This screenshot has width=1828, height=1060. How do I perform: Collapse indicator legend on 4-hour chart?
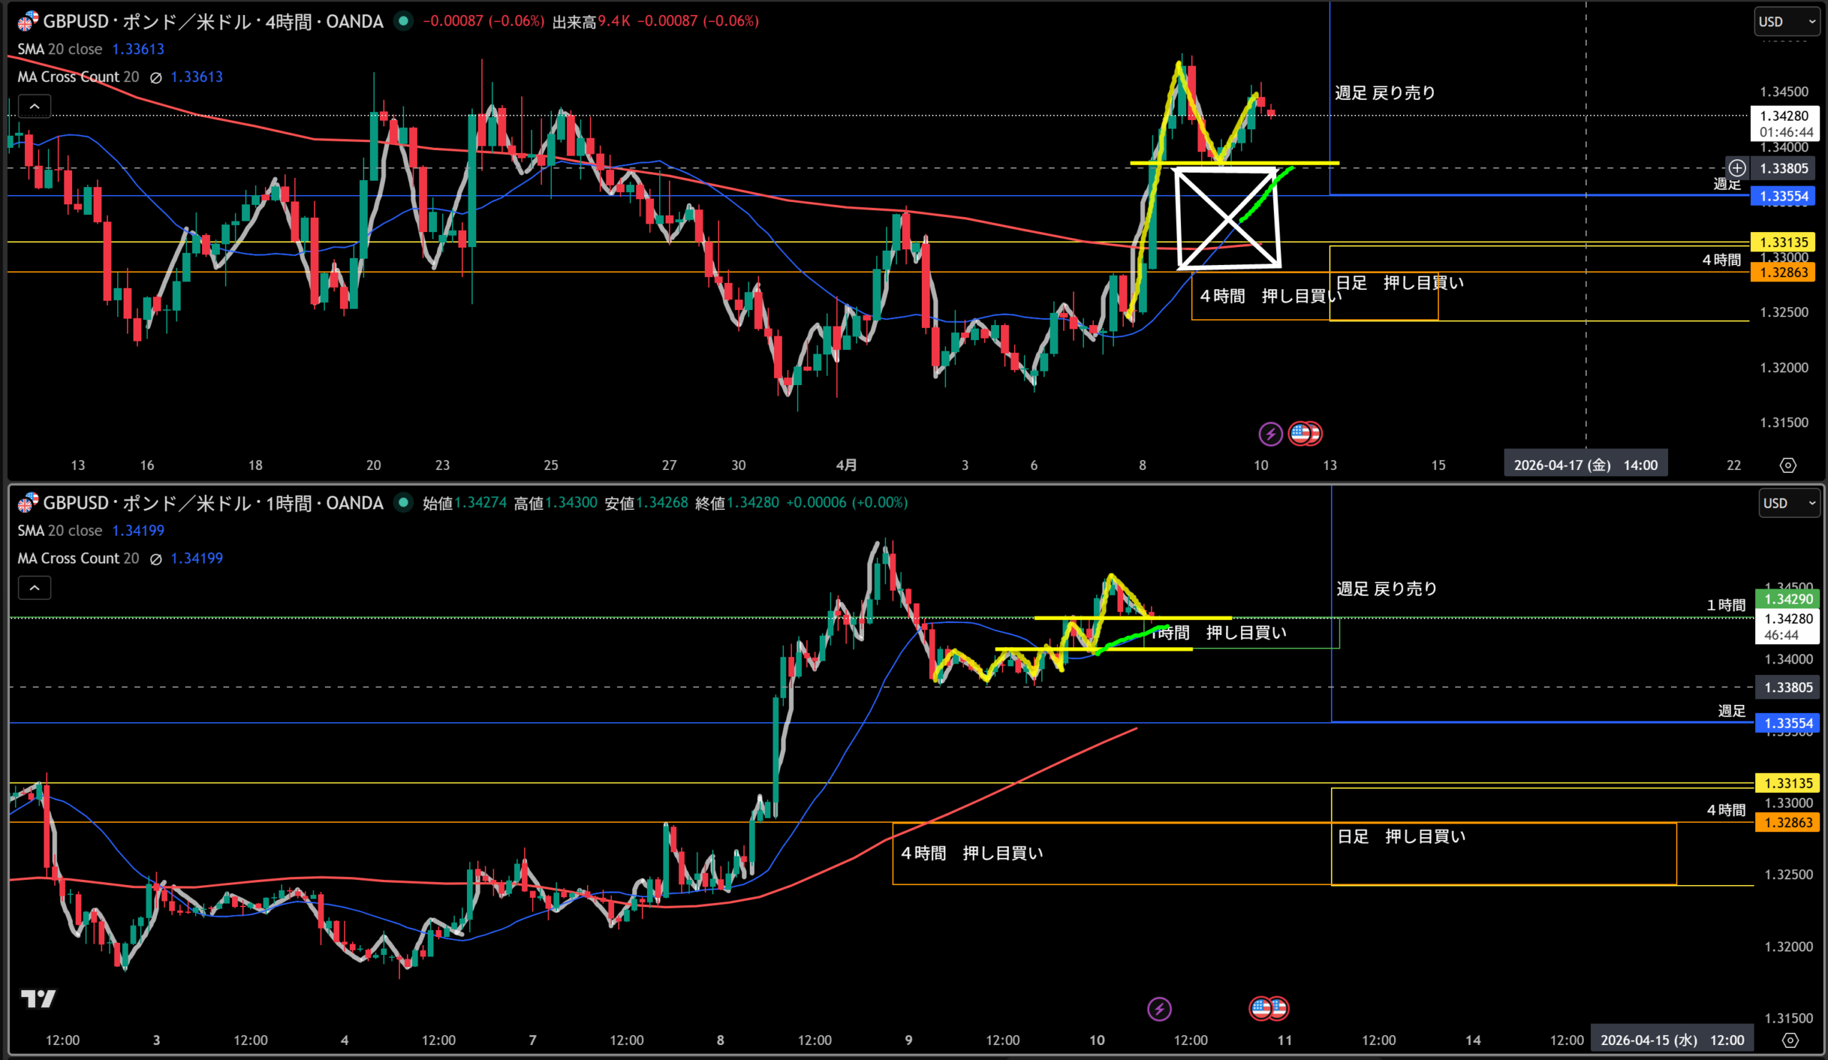click(34, 106)
